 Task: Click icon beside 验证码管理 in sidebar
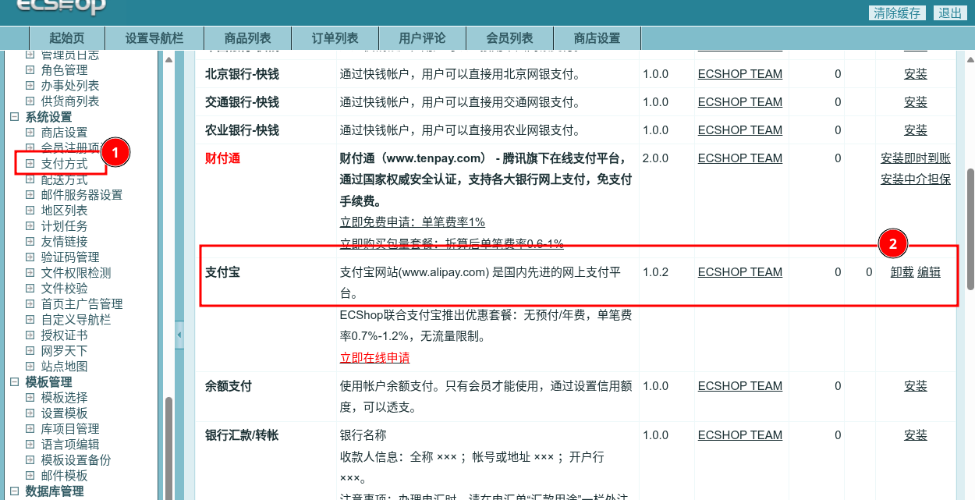(x=30, y=257)
